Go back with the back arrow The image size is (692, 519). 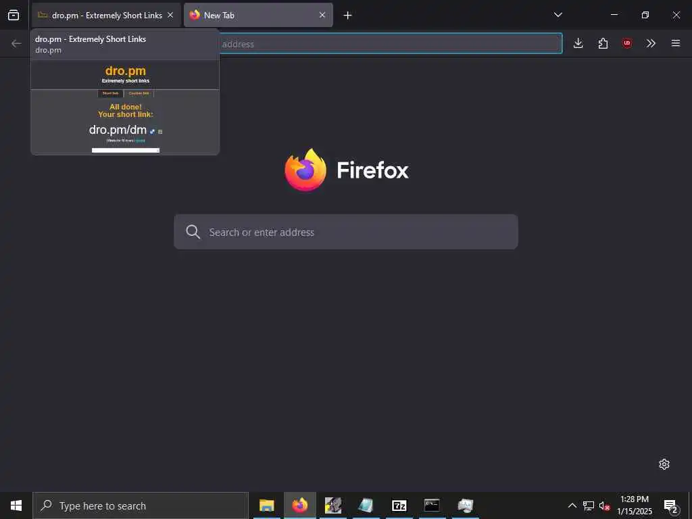point(16,43)
